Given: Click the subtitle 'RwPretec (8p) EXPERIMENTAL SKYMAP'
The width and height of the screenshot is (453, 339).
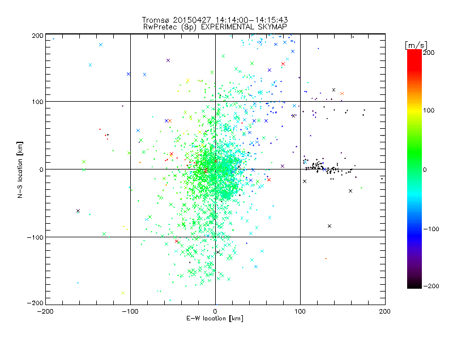Looking at the screenshot, I should pos(215,27).
